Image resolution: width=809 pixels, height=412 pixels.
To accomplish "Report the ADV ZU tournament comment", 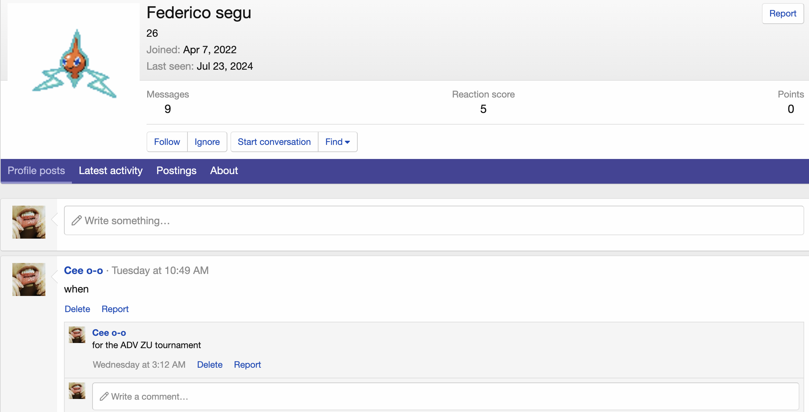I will 247,365.
